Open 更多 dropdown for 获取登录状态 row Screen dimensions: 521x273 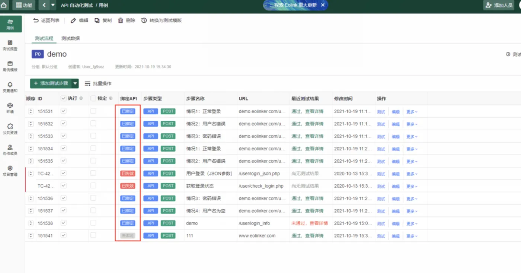point(412,186)
